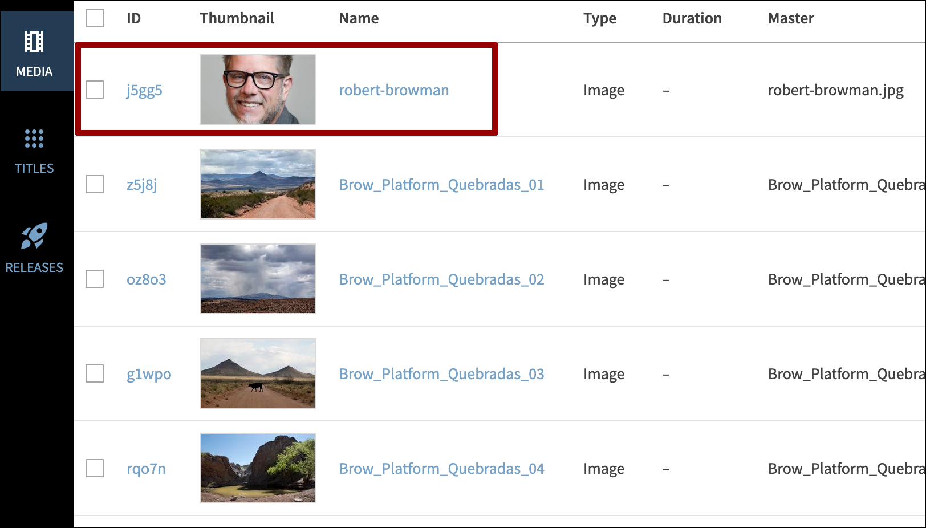926x528 pixels.
Task: Open the Brow_Platform_Quebradas_04 asset
Action: point(441,468)
